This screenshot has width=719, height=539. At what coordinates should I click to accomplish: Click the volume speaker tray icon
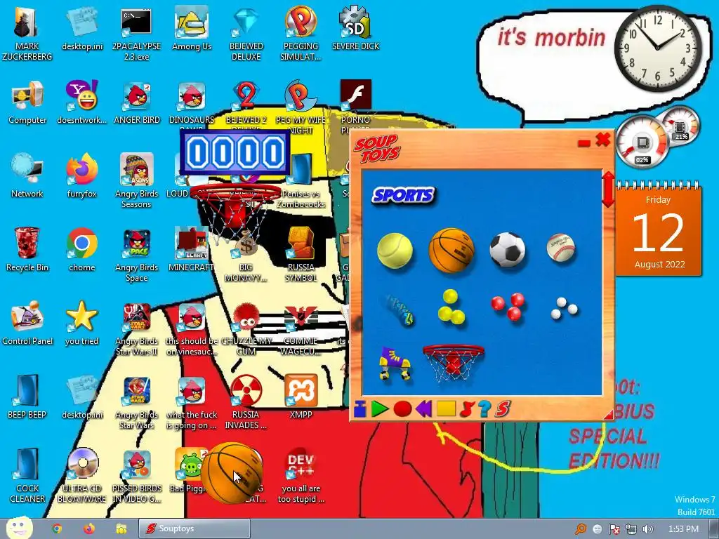(648, 529)
